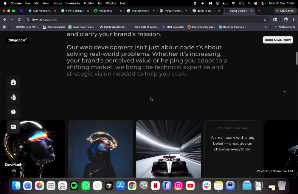This screenshot has height=194, width=298.
Task: Open the Chrome apps grid in bookmarks bar
Action: 4,27
